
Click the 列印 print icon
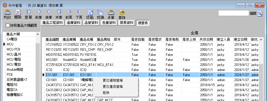pyautogui.click(x=7, y=12)
